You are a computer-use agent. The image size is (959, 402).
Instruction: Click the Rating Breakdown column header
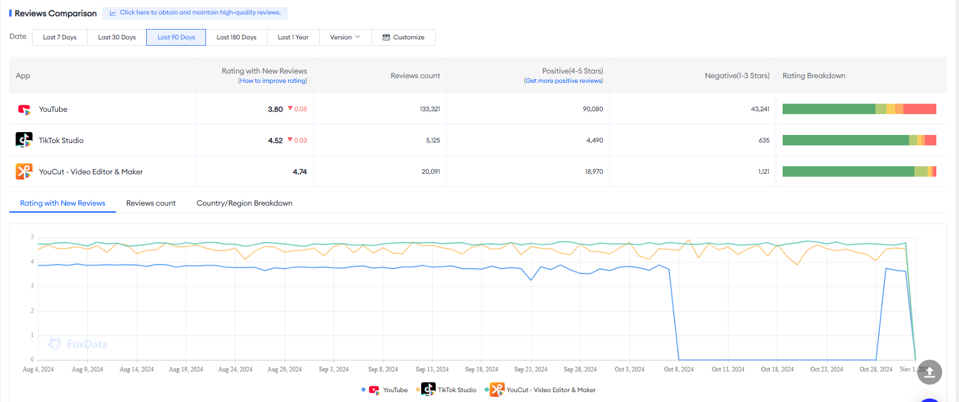click(x=814, y=76)
